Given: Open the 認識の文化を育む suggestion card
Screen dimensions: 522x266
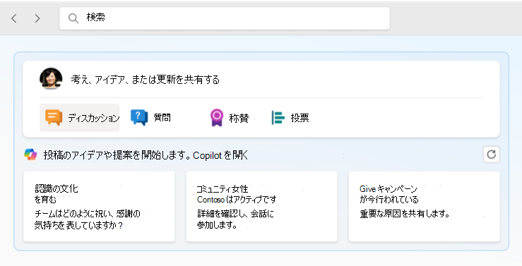Looking at the screenshot, I should tap(99, 207).
